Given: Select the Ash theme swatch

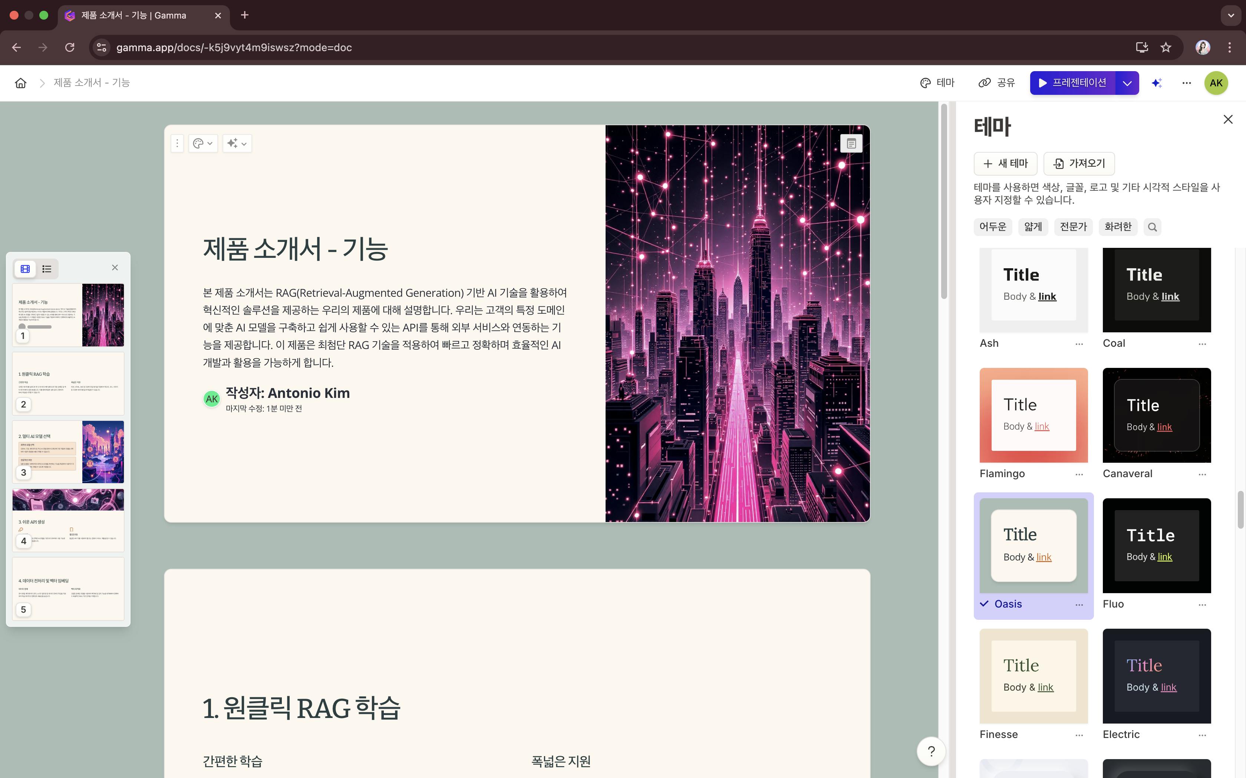Looking at the screenshot, I should pyautogui.click(x=1034, y=290).
